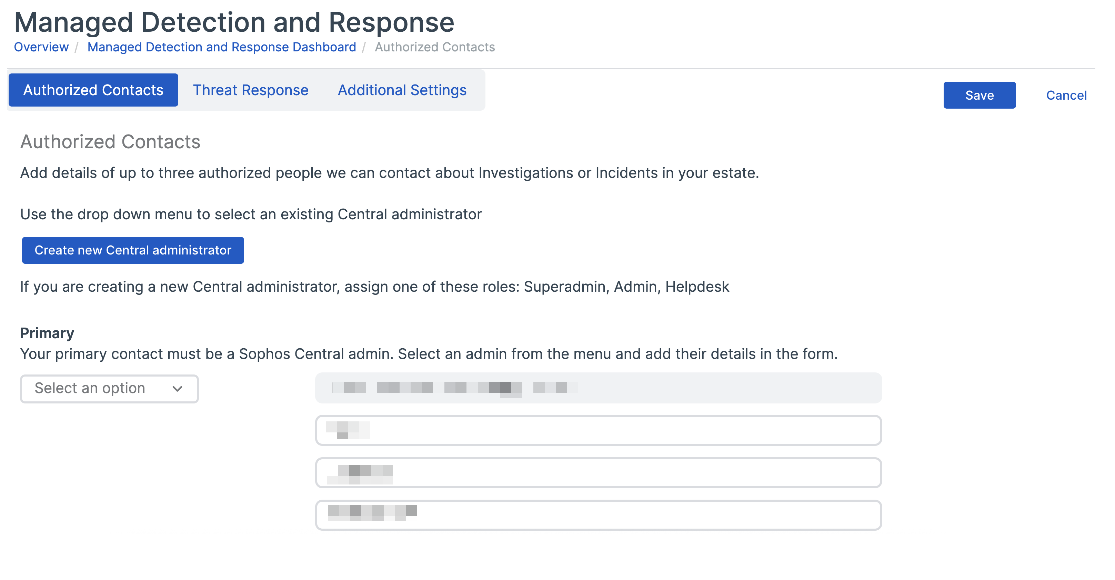Click the Managed Detection and Response page title
Image resolution: width=1115 pixels, height=580 pixels.
tap(234, 22)
